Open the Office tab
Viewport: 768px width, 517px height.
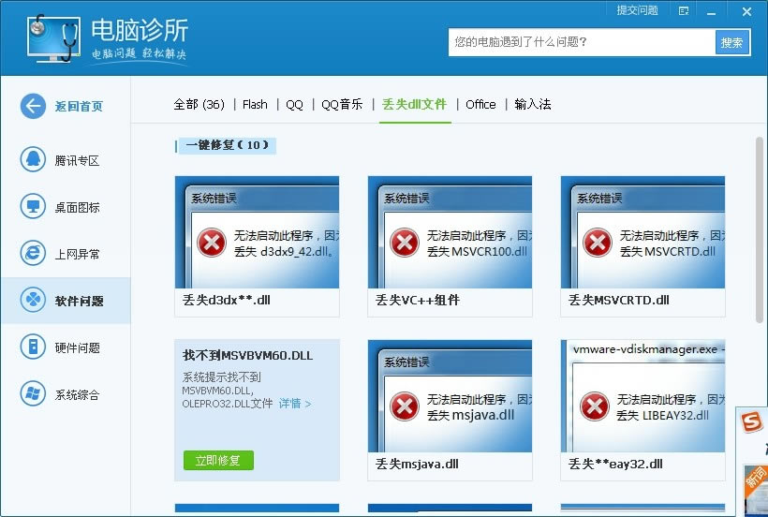(480, 104)
